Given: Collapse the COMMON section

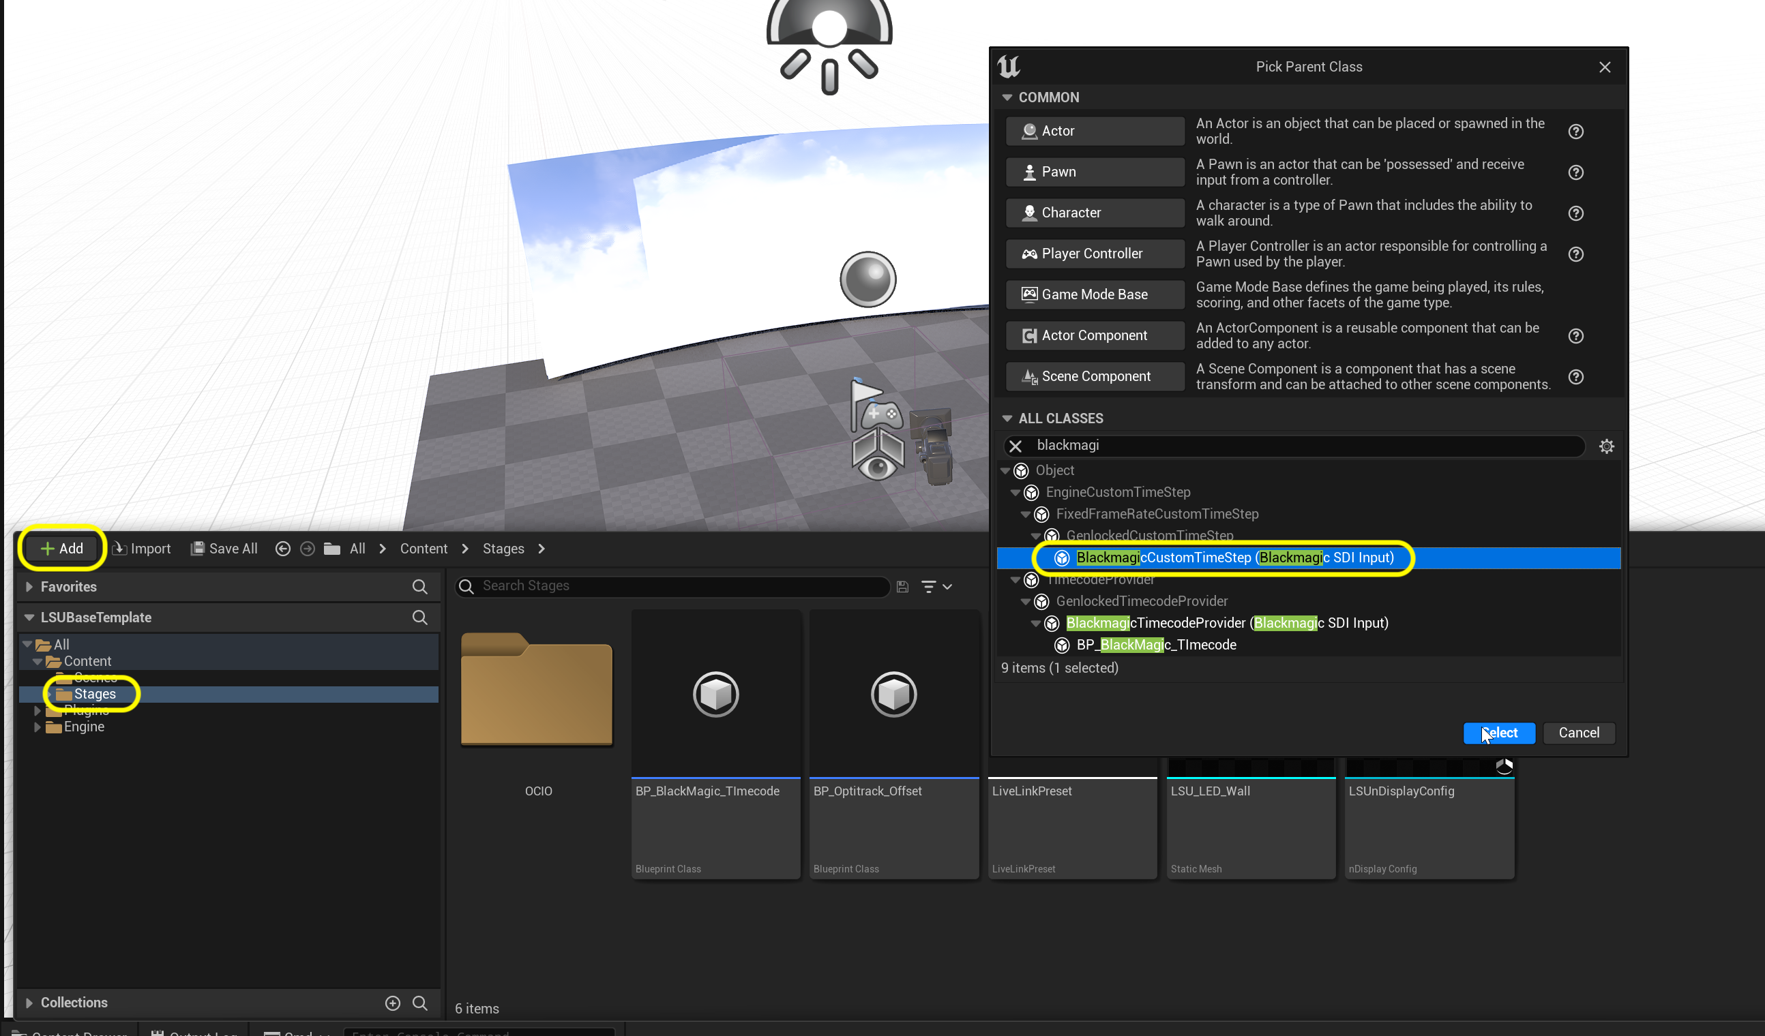Looking at the screenshot, I should pos(1007,97).
